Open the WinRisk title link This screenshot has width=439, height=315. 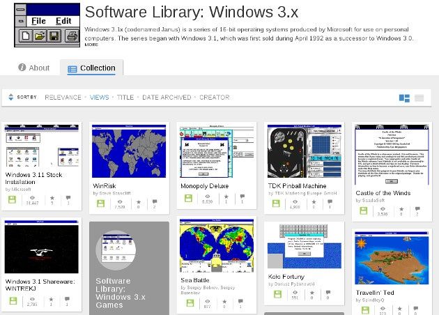tap(105, 186)
